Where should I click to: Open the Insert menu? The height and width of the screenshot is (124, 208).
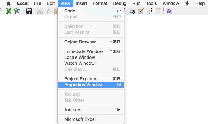[x=81, y=3]
